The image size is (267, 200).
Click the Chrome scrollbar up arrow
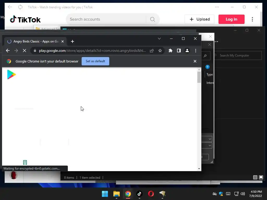199,70
